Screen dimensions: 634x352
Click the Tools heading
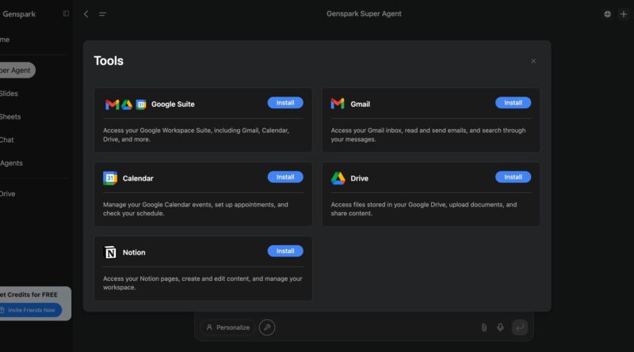109,61
